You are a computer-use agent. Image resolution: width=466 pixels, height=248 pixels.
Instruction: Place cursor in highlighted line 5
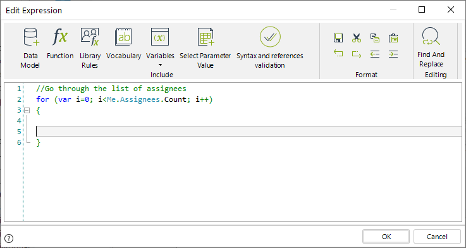(248, 132)
